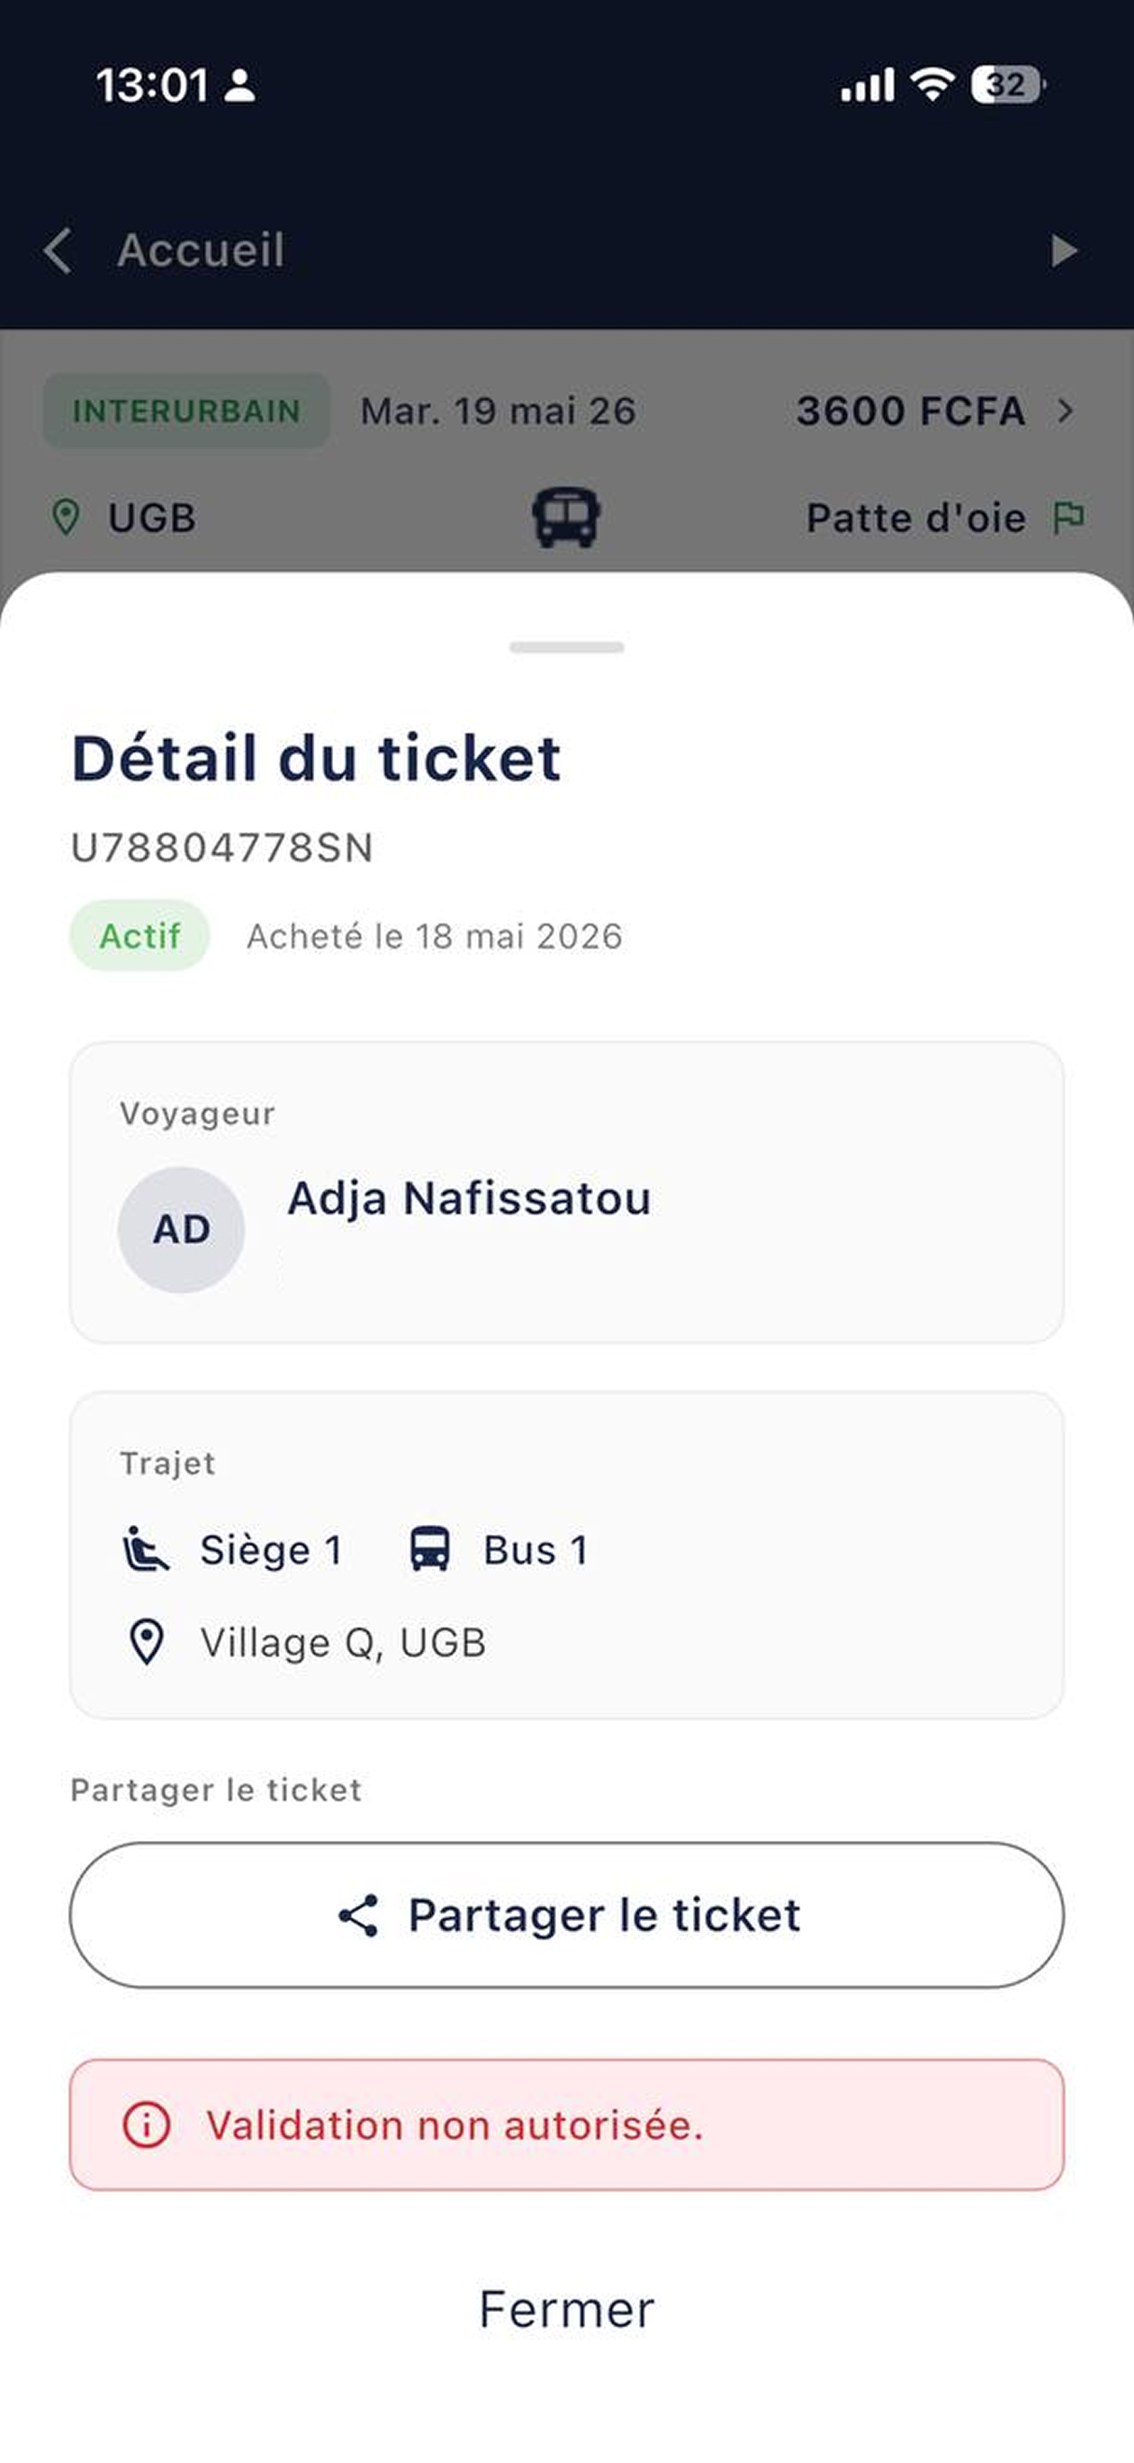Tap the green location pin next to UGB
1134x2463 pixels.
[65, 518]
